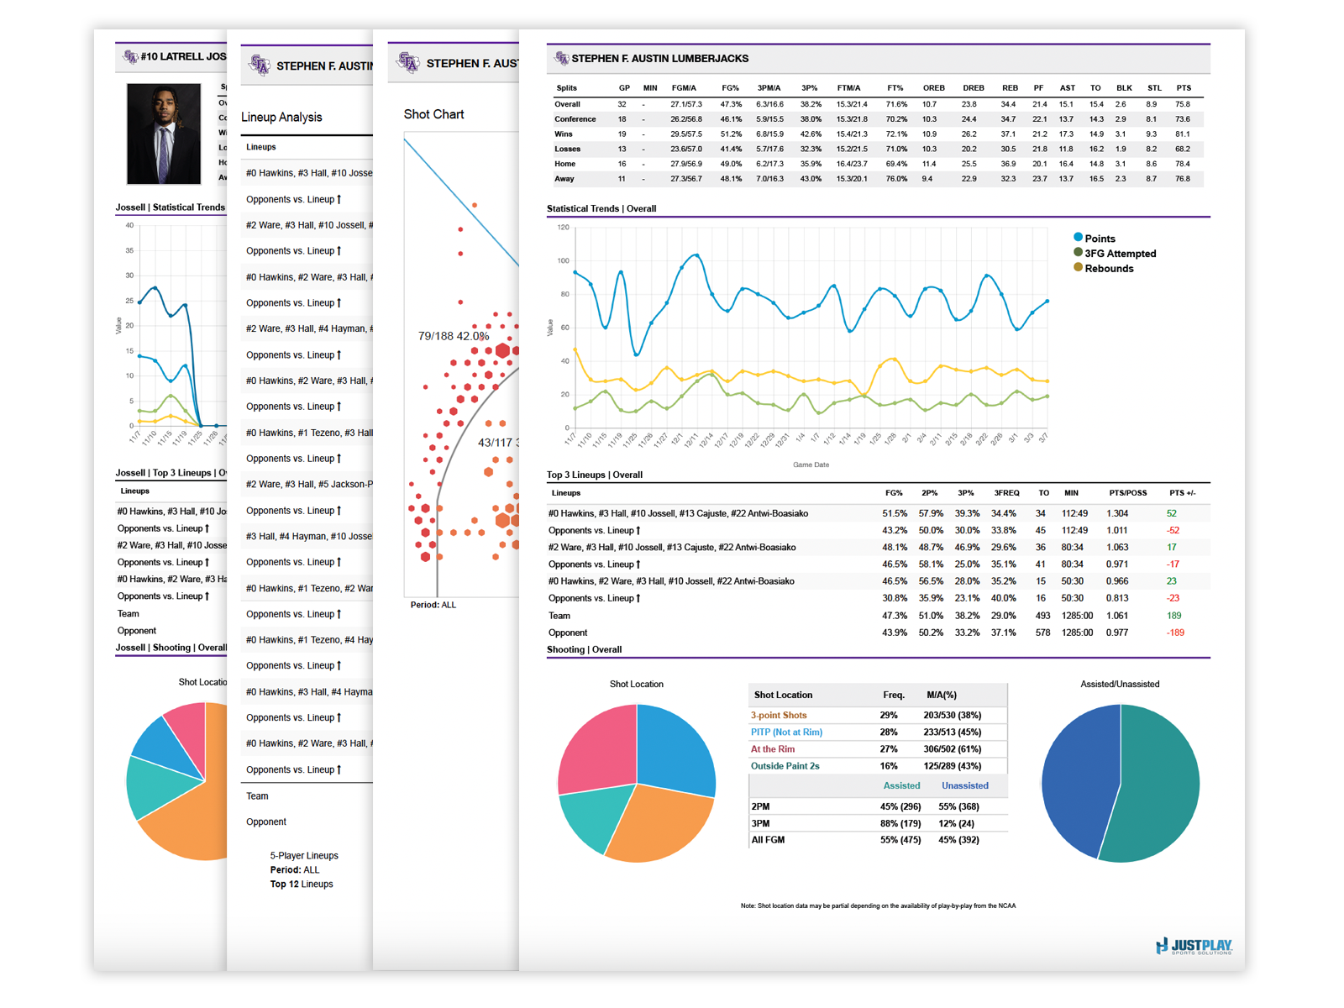Toggle the Points series in the trends legend
Image resolution: width=1344 pixels, height=1008 pixels.
pos(1100,239)
